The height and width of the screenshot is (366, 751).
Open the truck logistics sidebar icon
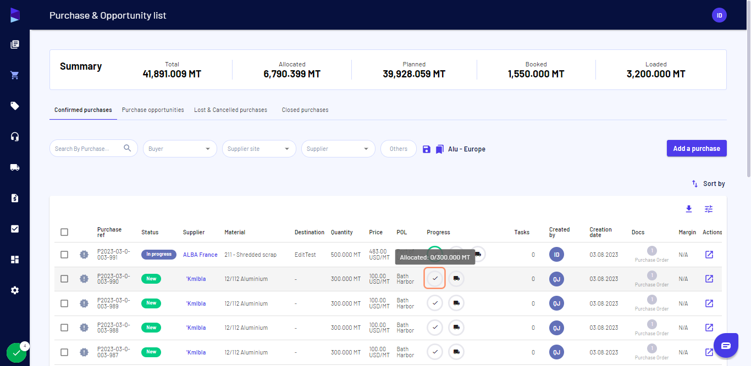[x=15, y=167]
